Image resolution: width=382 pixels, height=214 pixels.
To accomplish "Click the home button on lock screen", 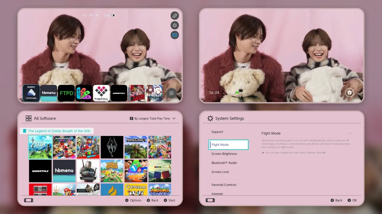I will [349, 93].
